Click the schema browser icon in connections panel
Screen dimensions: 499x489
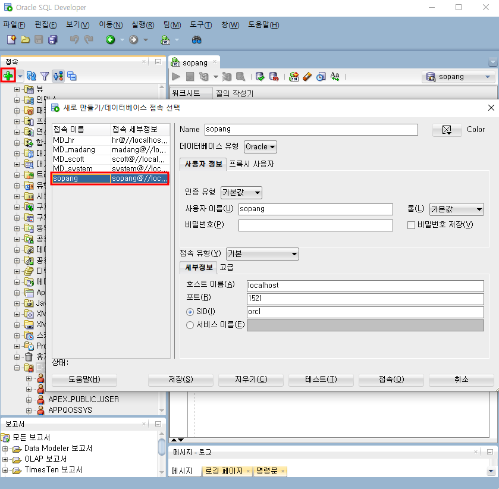[x=58, y=76]
